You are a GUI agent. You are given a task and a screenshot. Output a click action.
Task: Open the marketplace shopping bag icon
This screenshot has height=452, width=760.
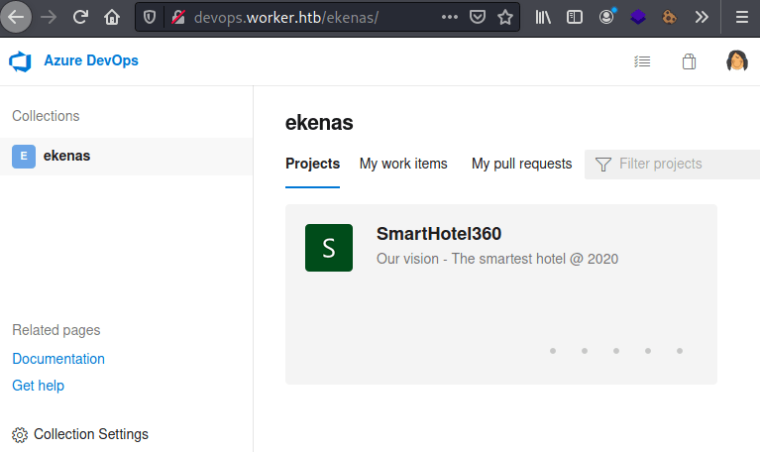click(689, 61)
